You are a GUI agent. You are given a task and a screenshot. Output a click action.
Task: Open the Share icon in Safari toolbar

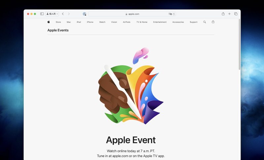[223, 14]
